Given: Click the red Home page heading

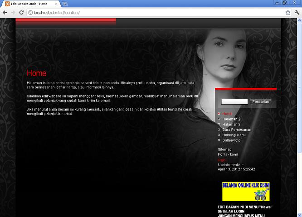Looking at the screenshot, I should (37, 73).
